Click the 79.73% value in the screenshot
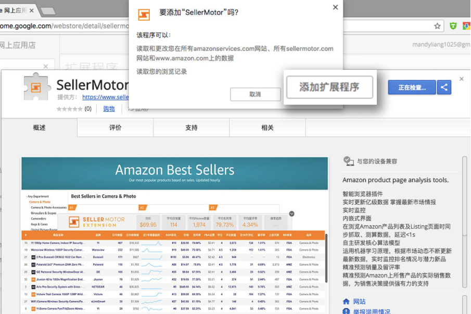471x314 pixels. [x=225, y=225]
